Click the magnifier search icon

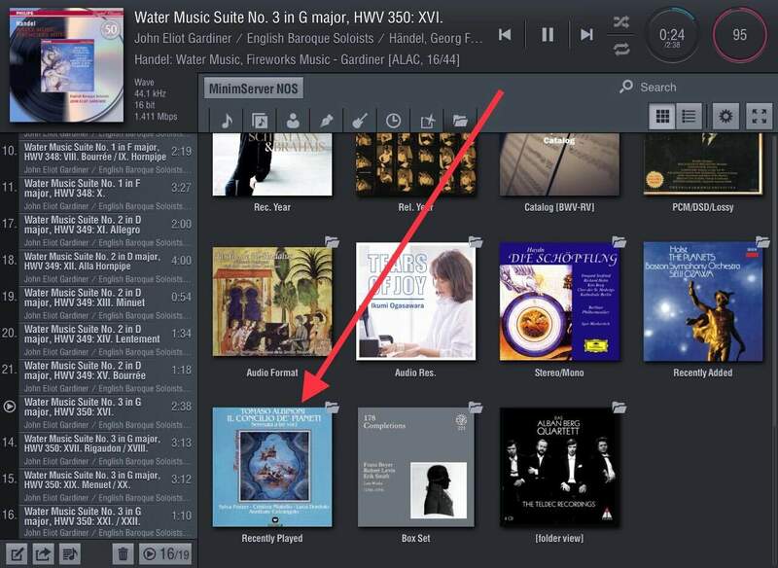(626, 87)
